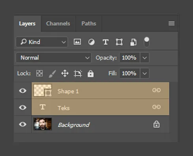Filter for smart objects icon

pos(133,42)
